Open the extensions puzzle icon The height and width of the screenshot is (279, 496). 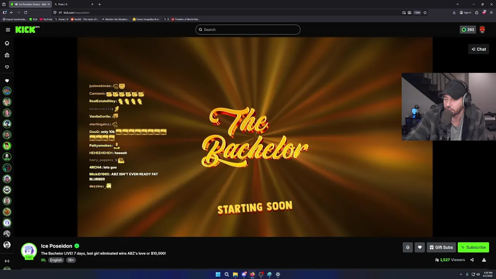(477, 12)
